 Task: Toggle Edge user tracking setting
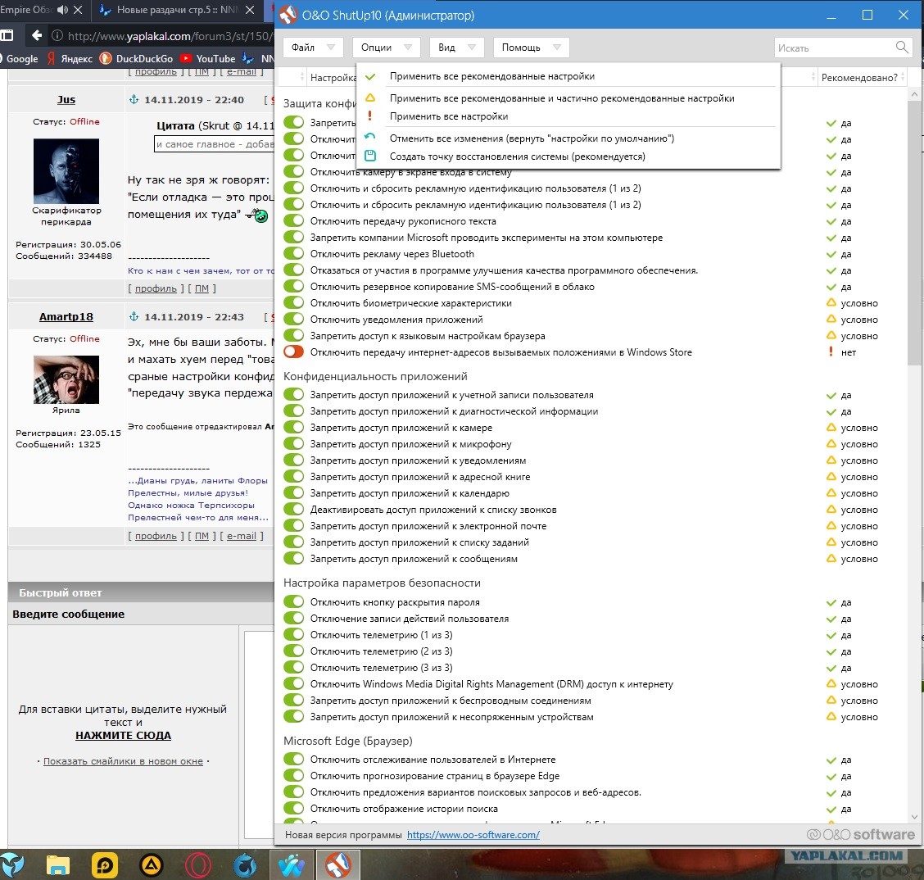293,760
